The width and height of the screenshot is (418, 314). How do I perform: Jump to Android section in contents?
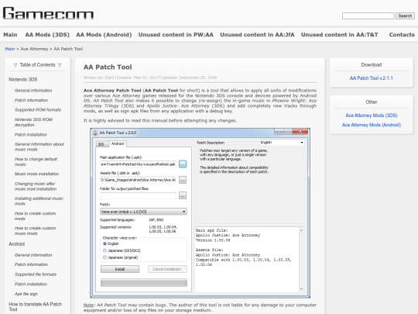16,244
